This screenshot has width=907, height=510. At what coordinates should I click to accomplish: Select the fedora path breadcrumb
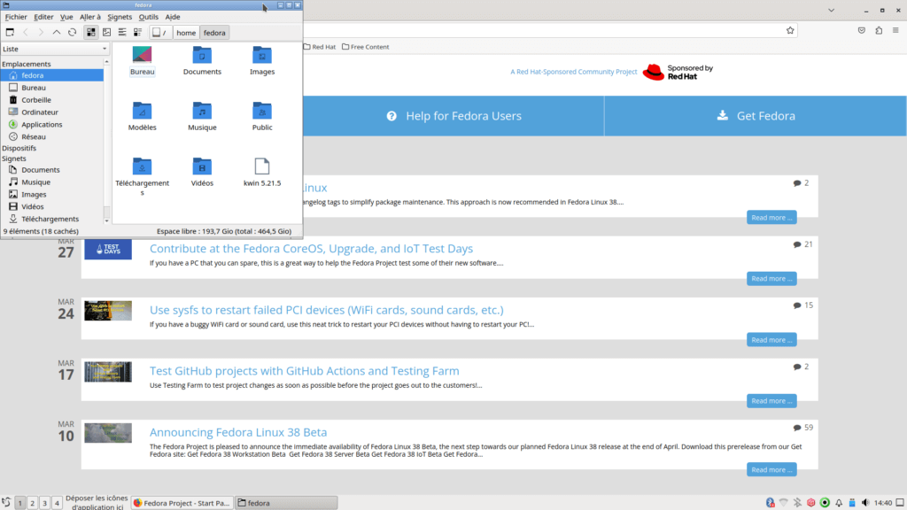point(214,33)
